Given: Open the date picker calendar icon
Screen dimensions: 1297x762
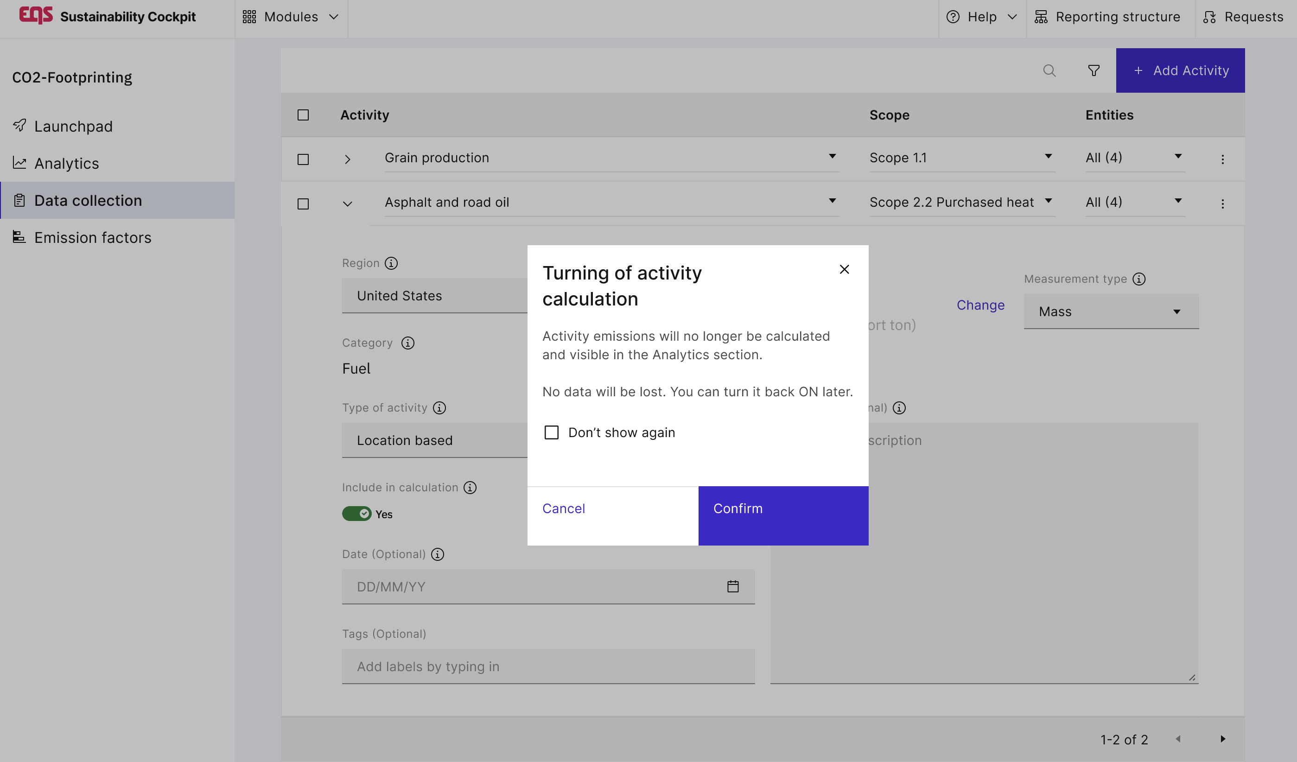Looking at the screenshot, I should point(732,586).
